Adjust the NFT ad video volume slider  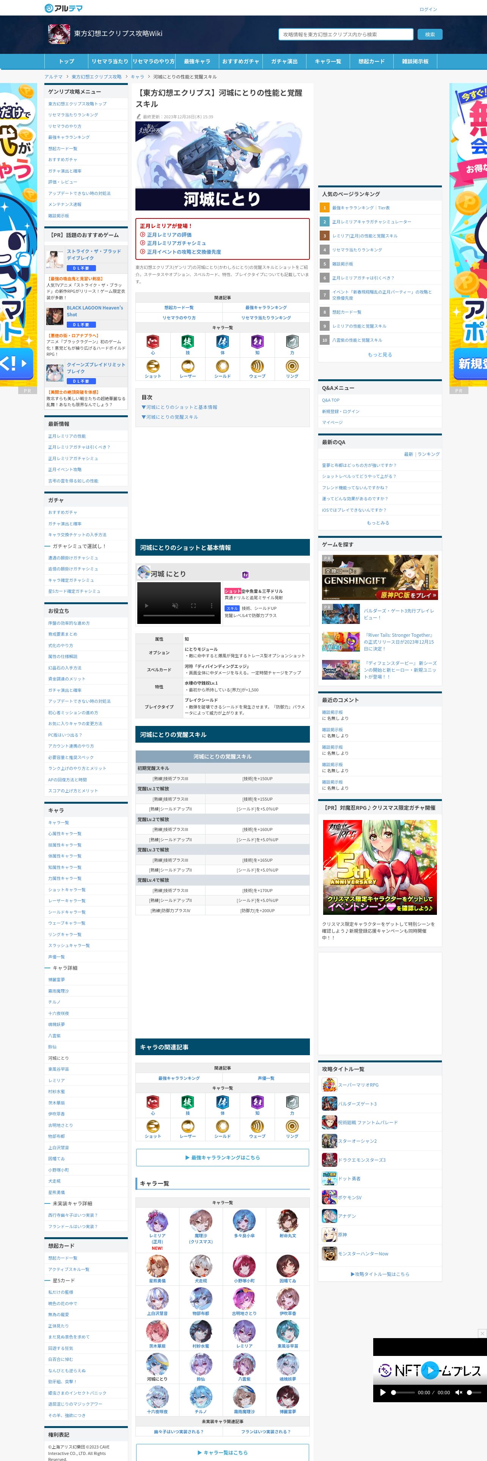(474, 1392)
